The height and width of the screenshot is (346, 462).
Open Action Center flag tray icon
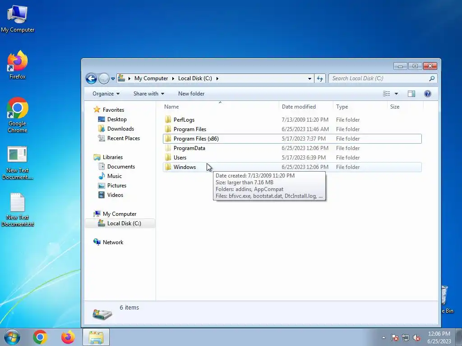tap(394, 337)
